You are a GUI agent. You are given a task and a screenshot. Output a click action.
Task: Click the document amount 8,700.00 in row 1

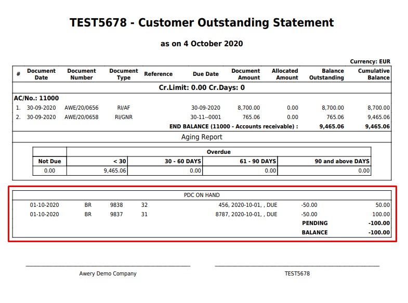click(248, 108)
